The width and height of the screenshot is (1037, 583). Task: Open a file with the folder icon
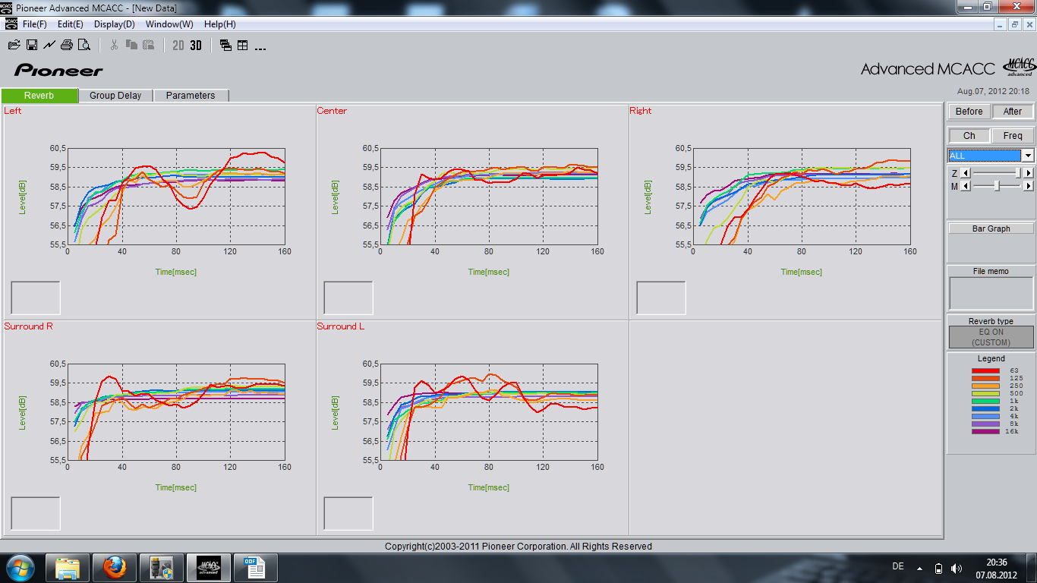tap(14, 45)
